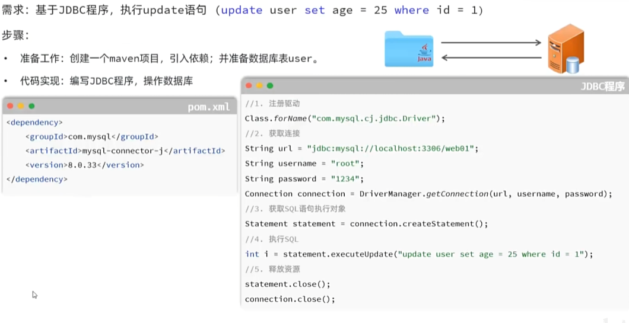Screen dimensions: 629x323
Task: Click the green dot on JDBC程序 window
Action: pos(270,85)
